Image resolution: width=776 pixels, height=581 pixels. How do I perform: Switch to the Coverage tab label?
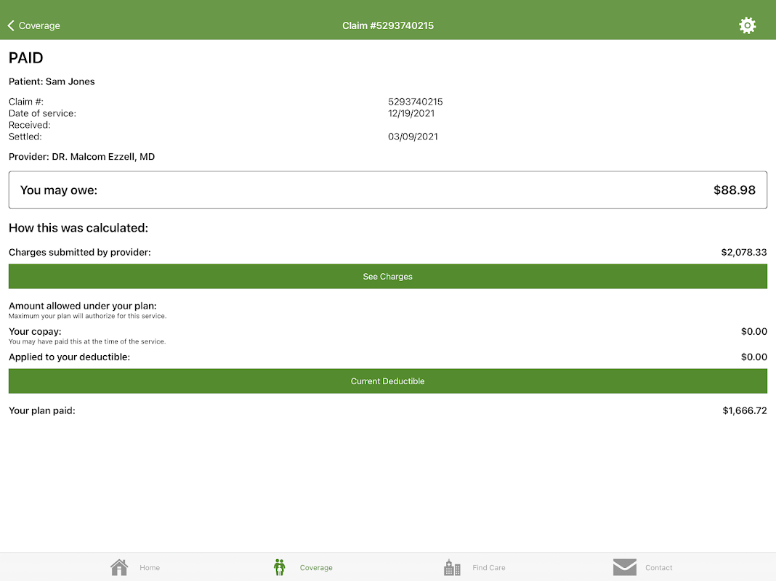coord(316,568)
